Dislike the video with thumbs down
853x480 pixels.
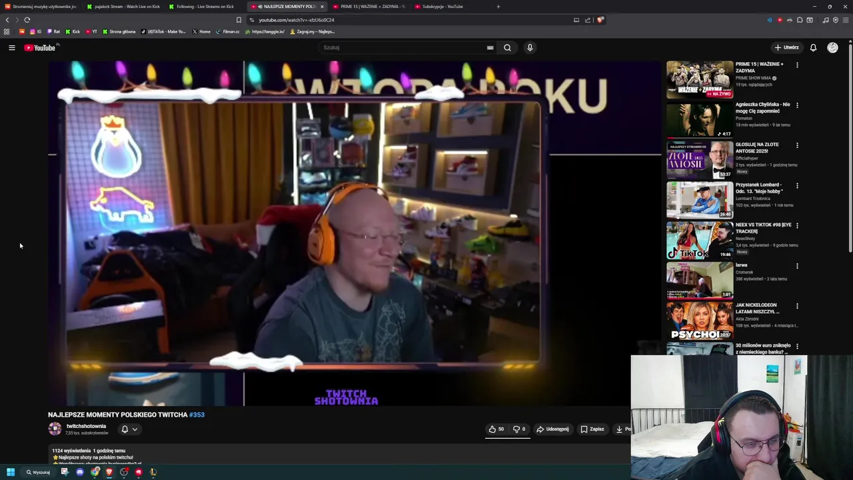tap(519, 429)
